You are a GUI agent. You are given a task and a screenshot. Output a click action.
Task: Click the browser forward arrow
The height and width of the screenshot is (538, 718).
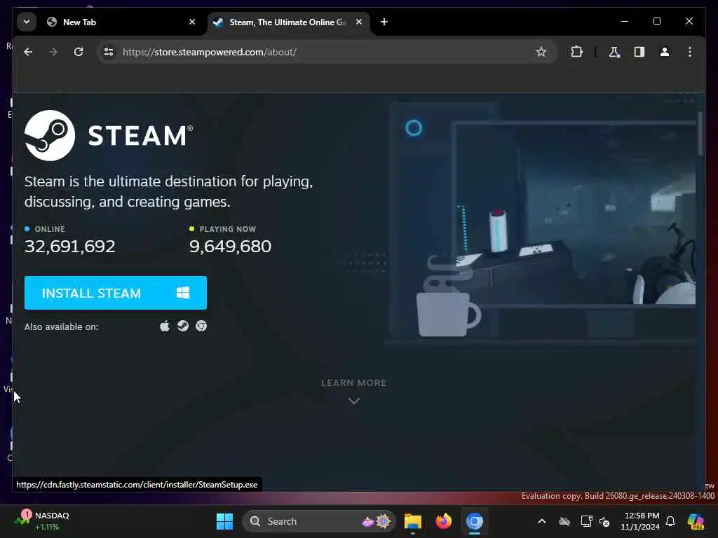53,52
